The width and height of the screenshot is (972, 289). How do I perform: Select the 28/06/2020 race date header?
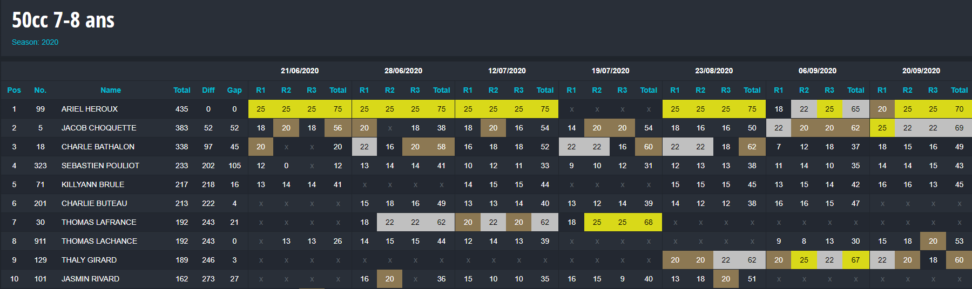tap(403, 71)
